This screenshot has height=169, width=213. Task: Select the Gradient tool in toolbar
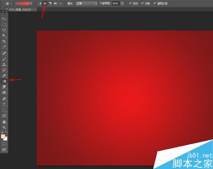tap(4, 81)
